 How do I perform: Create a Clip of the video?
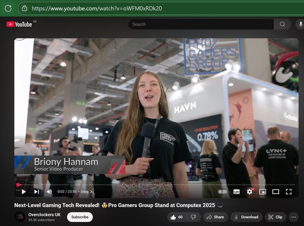point(275,217)
